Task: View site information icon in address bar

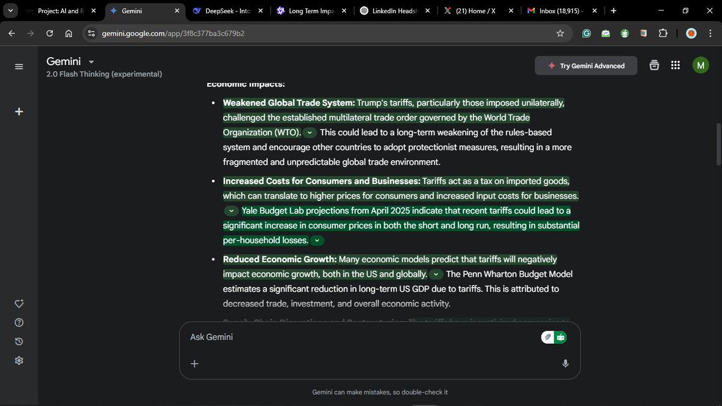Action: [x=91, y=34]
